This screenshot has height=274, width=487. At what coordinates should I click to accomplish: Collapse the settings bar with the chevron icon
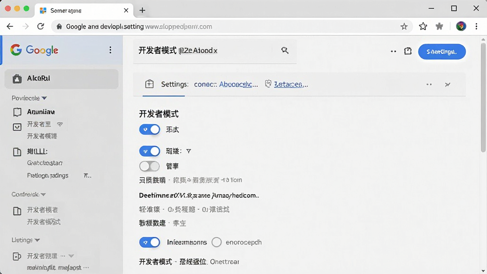448,85
